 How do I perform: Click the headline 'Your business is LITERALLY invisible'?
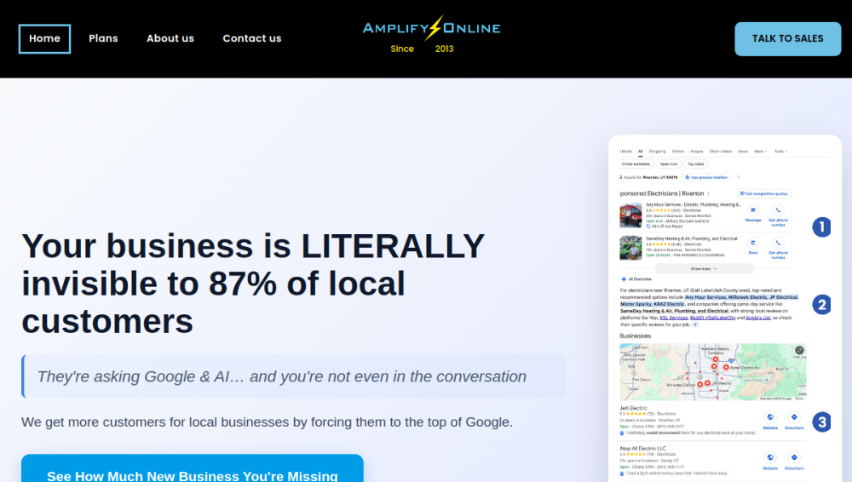253,283
